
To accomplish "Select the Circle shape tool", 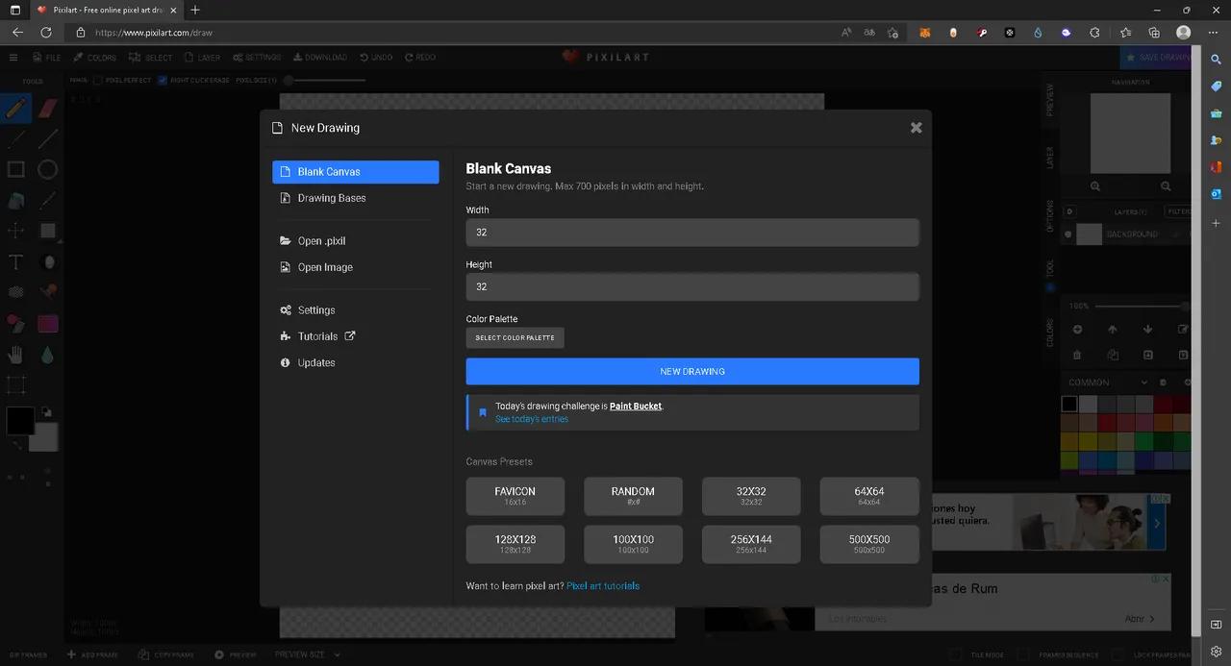I will pos(48,169).
